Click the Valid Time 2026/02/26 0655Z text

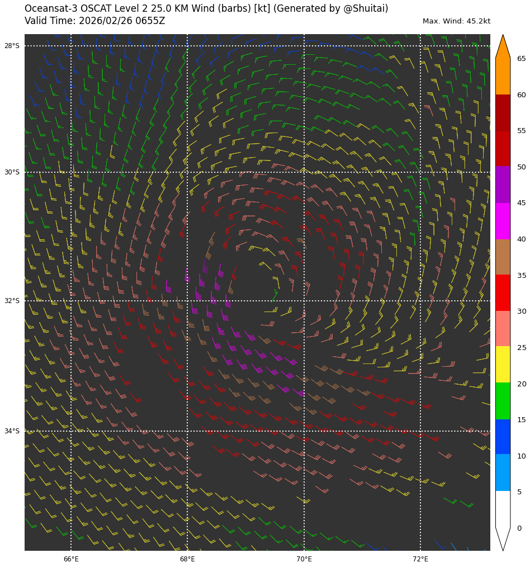click(x=95, y=21)
